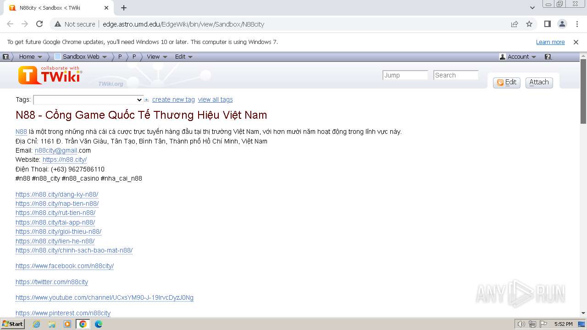Click into the Search input field
The height and width of the screenshot is (330, 587).
[456, 75]
